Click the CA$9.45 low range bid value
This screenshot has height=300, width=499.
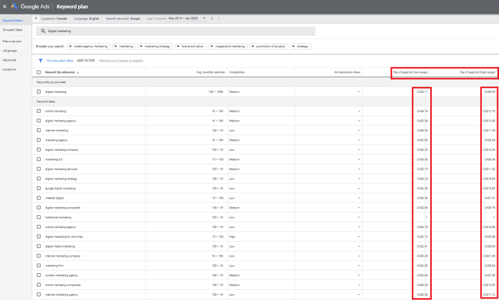[422, 256]
